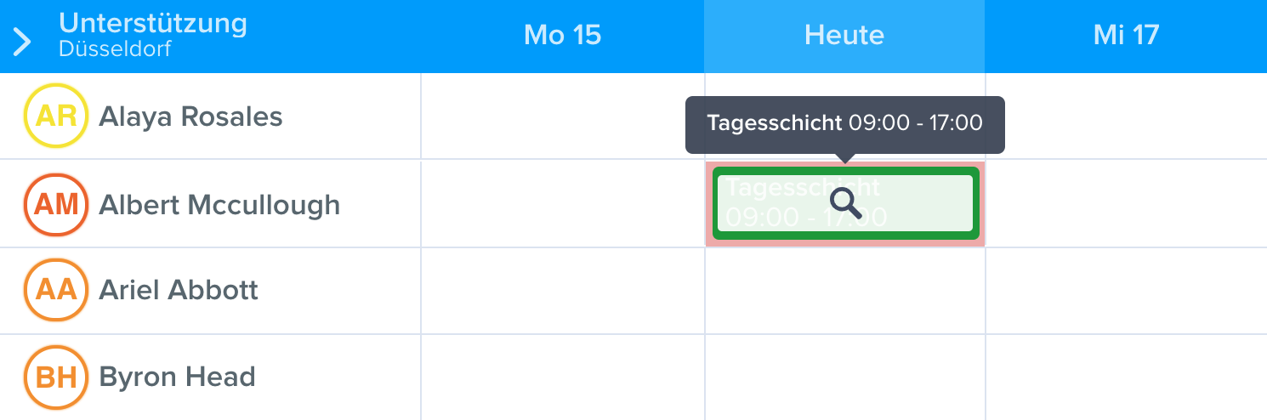Open Alaya Rosales employee name
Screen dimensions: 1267x420
click(190, 116)
